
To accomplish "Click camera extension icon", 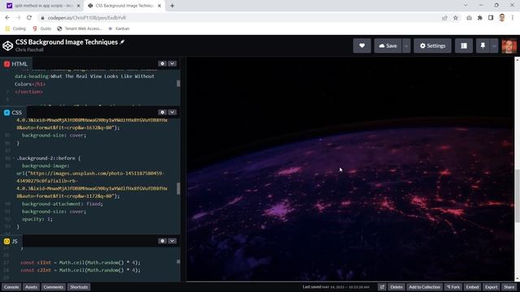I will [469, 18].
